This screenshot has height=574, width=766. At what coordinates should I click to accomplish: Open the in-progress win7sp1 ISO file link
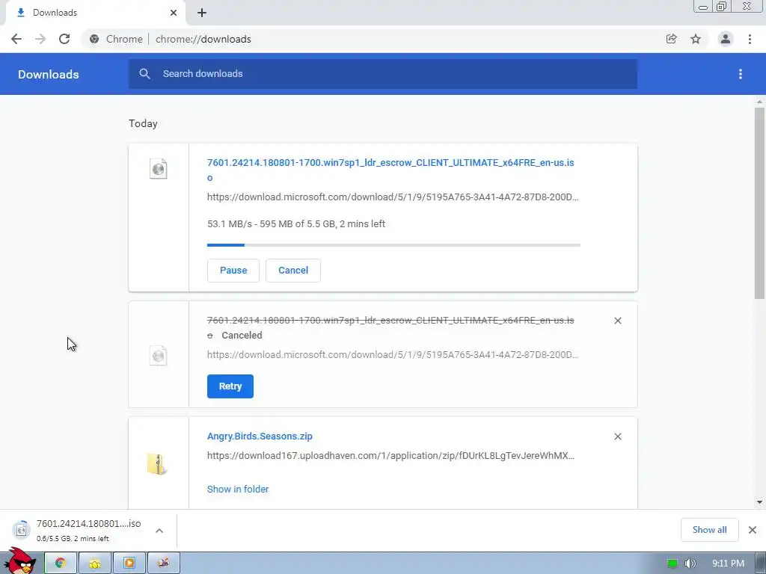click(x=390, y=170)
